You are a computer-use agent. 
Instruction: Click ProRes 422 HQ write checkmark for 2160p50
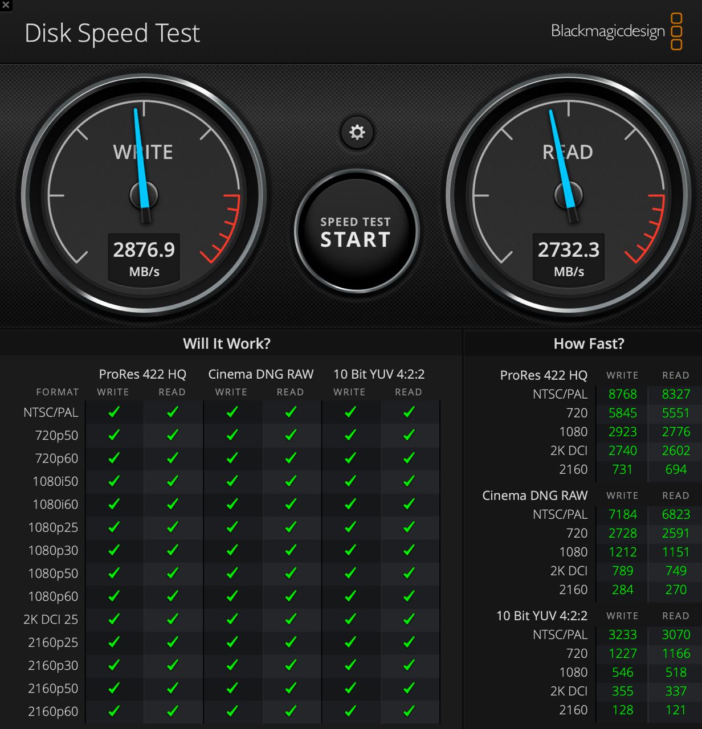point(114,688)
